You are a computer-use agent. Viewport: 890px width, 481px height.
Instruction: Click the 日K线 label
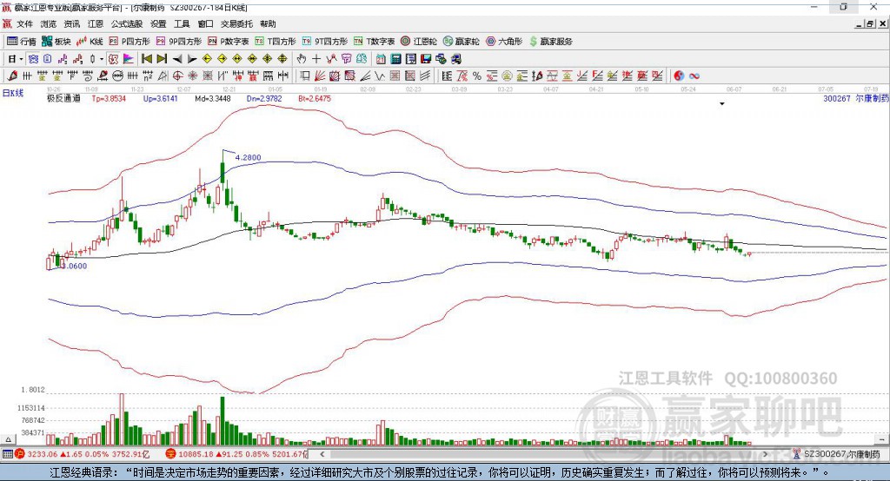[x=13, y=93]
